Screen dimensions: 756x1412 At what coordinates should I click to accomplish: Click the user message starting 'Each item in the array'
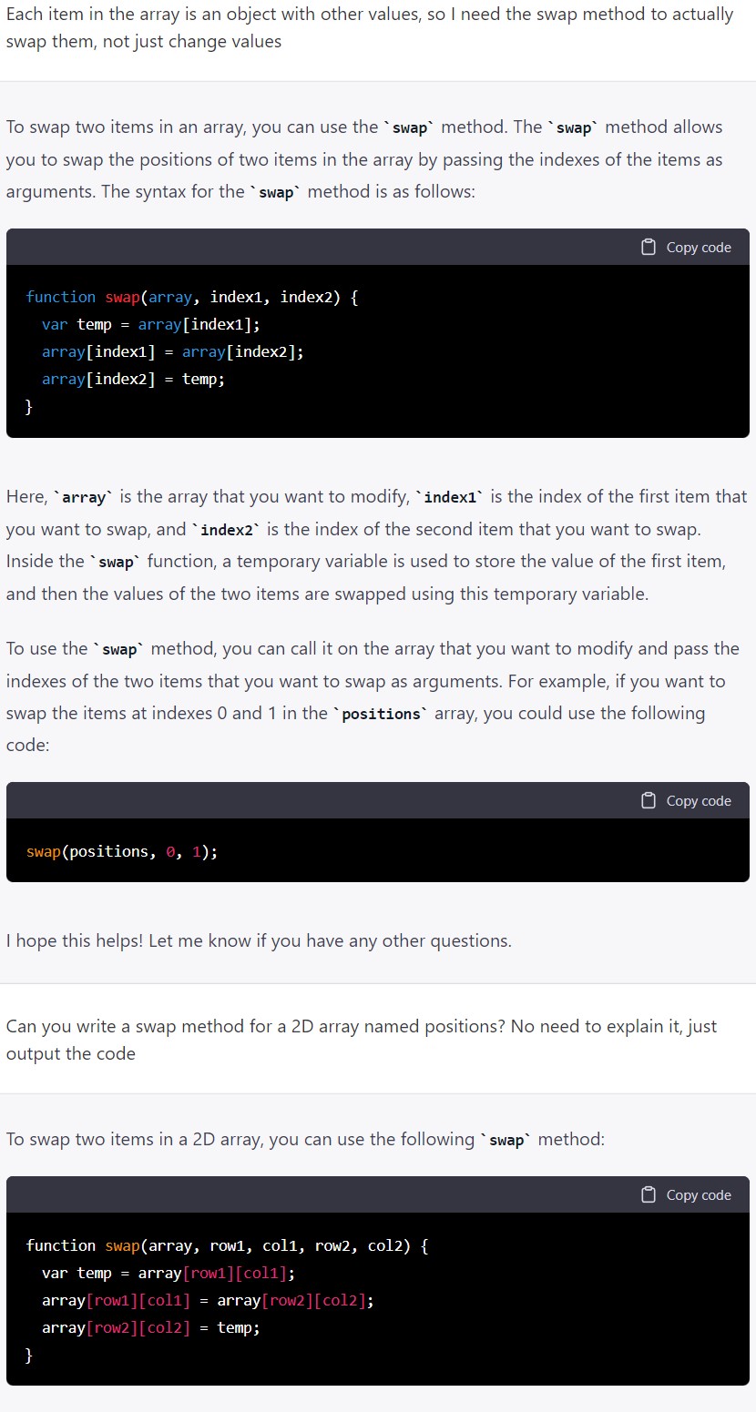369,28
